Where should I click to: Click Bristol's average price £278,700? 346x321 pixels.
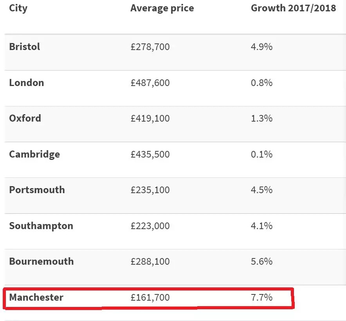[150, 47]
